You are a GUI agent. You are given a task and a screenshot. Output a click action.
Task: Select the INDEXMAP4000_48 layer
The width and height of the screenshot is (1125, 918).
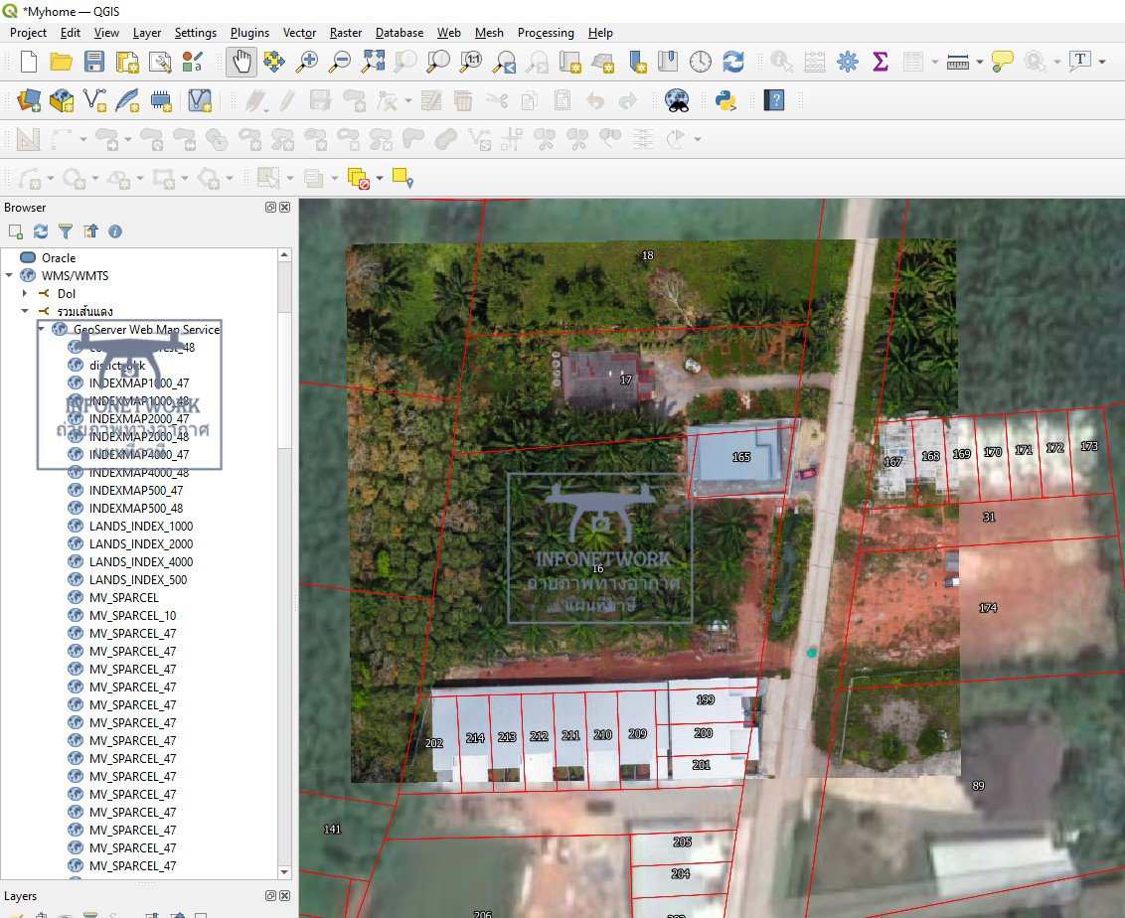(x=138, y=473)
